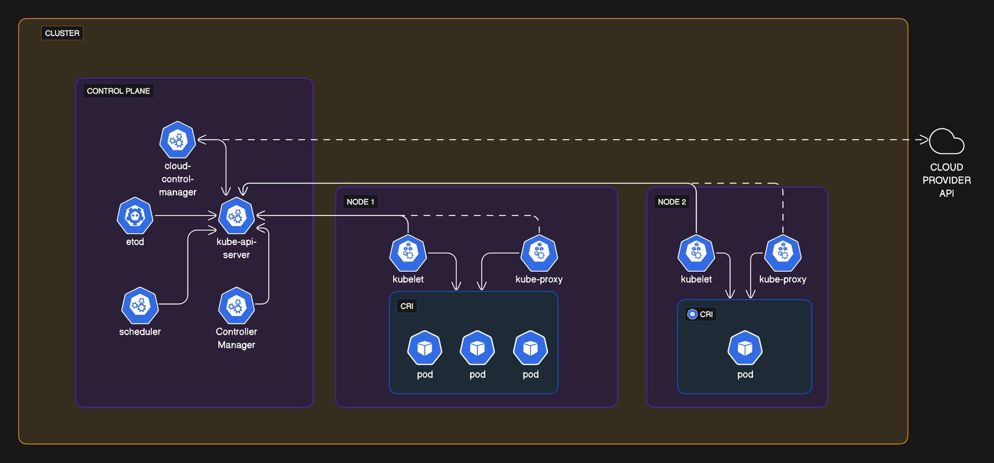Select the leftmost pod text in Node 1
The image size is (994, 463).
pos(425,374)
